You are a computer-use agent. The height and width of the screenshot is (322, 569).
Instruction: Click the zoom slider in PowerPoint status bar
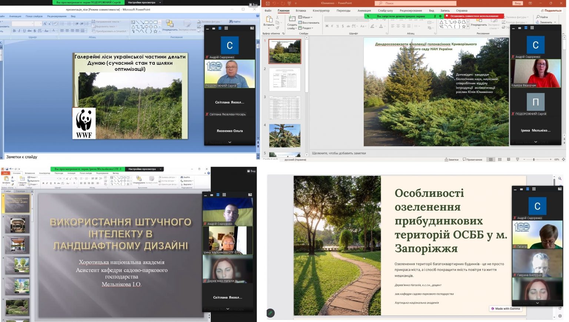(534, 160)
